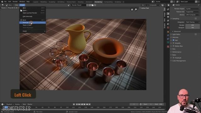Click the End frame field in timeline
The height and width of the screenshot is (113, 201).
pyautogui.click(x=158, y=104)
